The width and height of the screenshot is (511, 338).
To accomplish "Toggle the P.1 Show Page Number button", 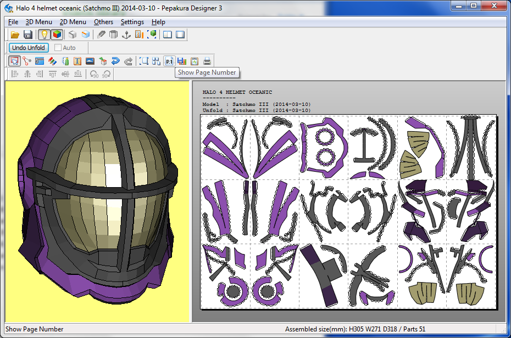I will coord(169,61).
